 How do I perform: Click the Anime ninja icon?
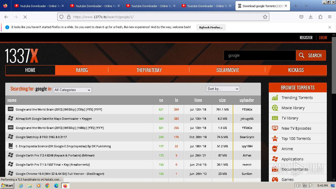coord(275,149)
